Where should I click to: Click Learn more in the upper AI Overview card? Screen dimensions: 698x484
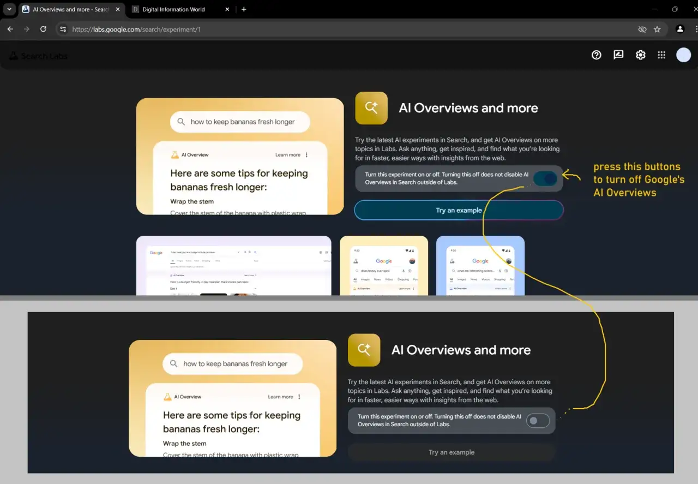click(287, 155)
